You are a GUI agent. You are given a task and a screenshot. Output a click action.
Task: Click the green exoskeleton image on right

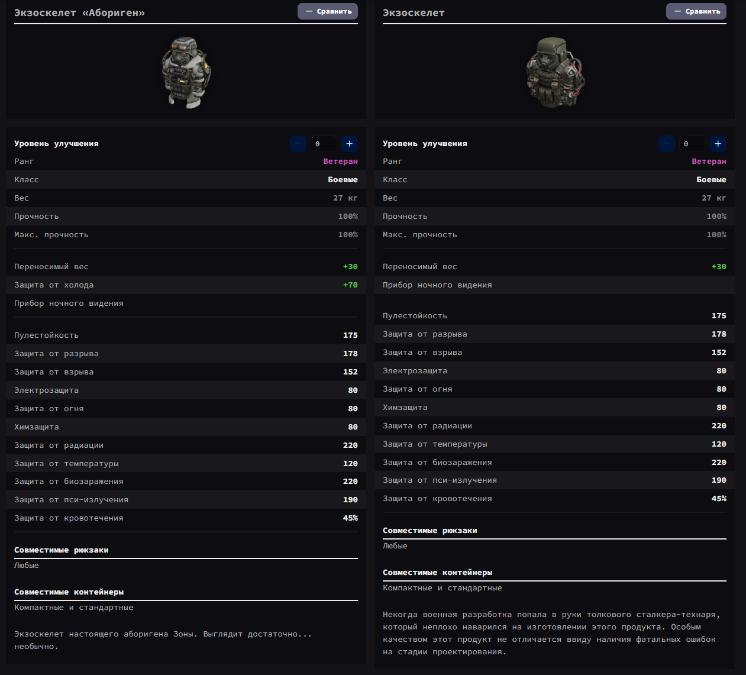point(554,72)
